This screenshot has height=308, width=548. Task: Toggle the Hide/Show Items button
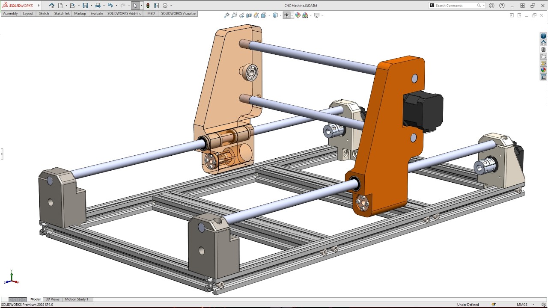[287, 15]
